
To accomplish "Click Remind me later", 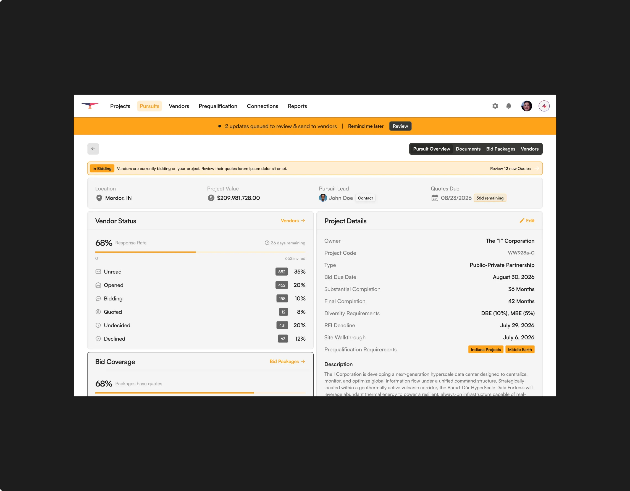I will click(x=366, y=126).
